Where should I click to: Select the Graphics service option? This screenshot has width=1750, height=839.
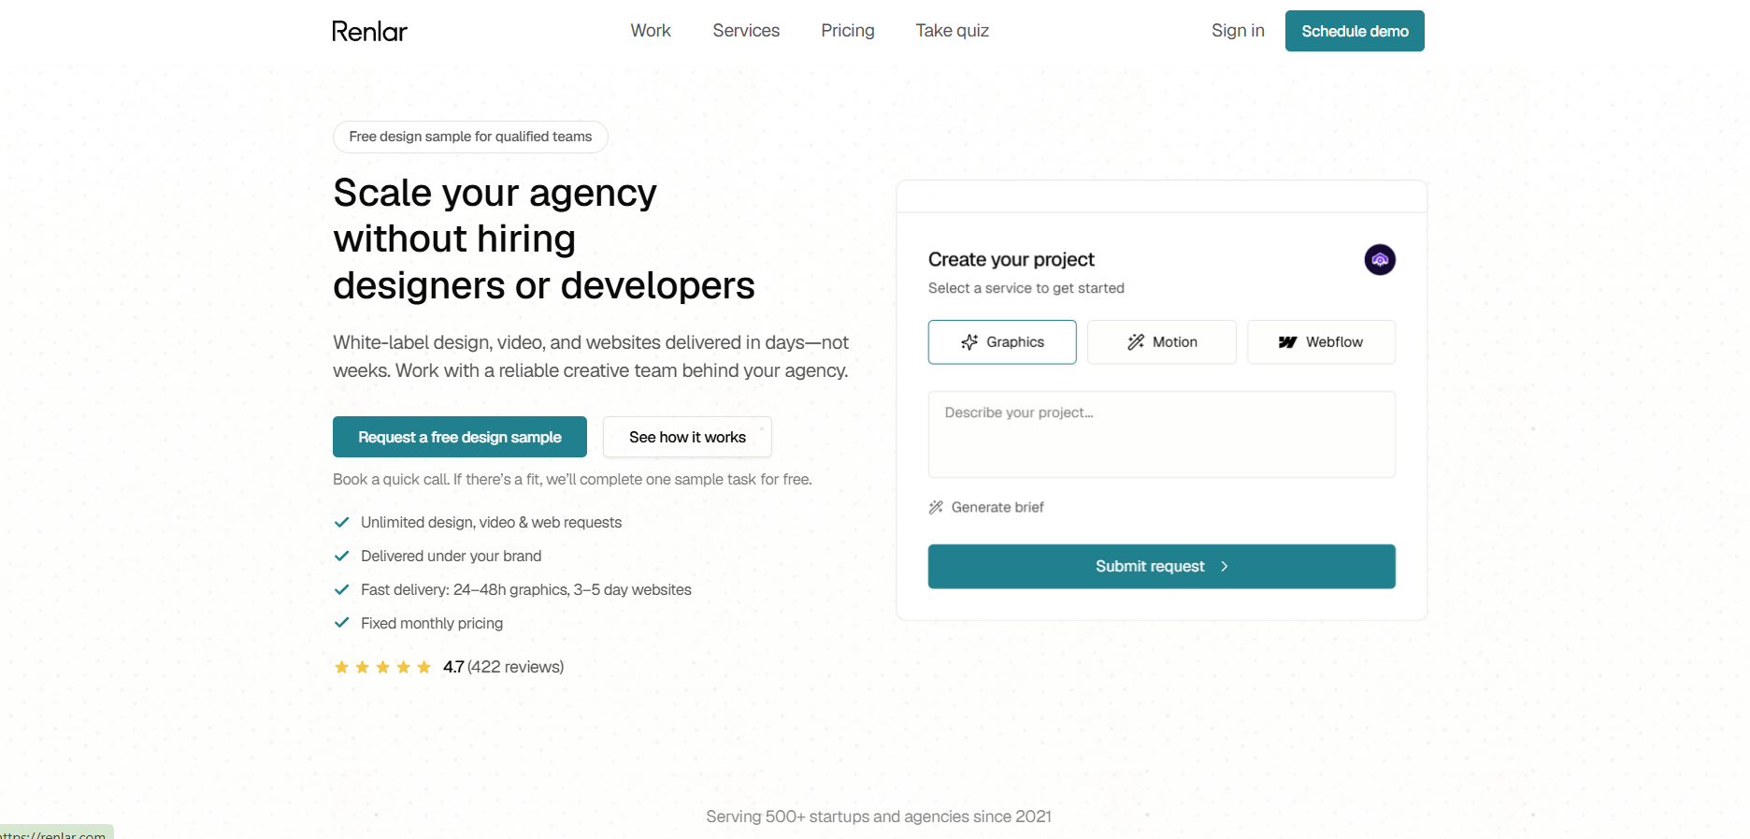point(1002,342)
